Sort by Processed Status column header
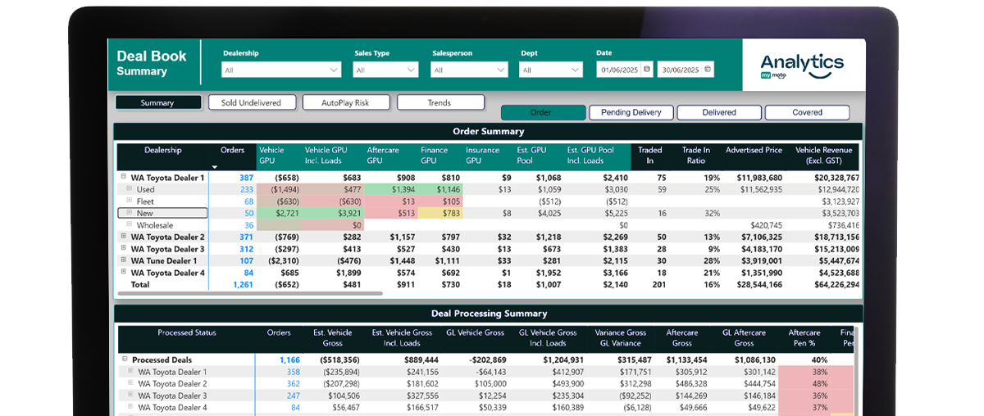Image resolution: width=984 pixels, height=416 pixels. point(187,332)
